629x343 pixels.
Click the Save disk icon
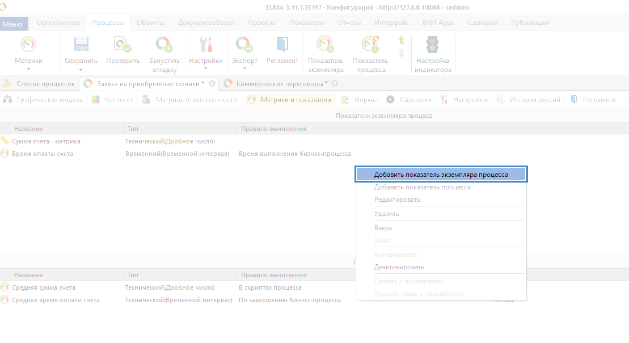[81, 45]
